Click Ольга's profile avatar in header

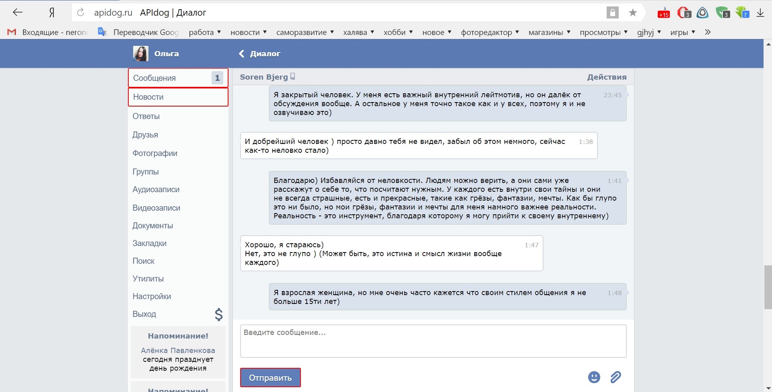pos(140,53)
